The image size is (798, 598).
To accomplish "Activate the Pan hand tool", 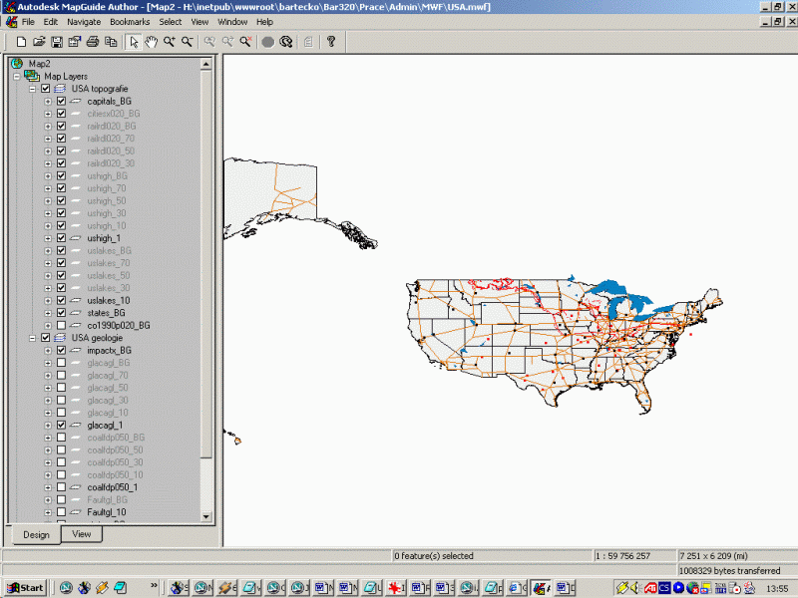I will pos(152,42).
